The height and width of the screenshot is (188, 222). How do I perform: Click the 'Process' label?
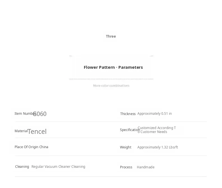(x=126, y=167)
